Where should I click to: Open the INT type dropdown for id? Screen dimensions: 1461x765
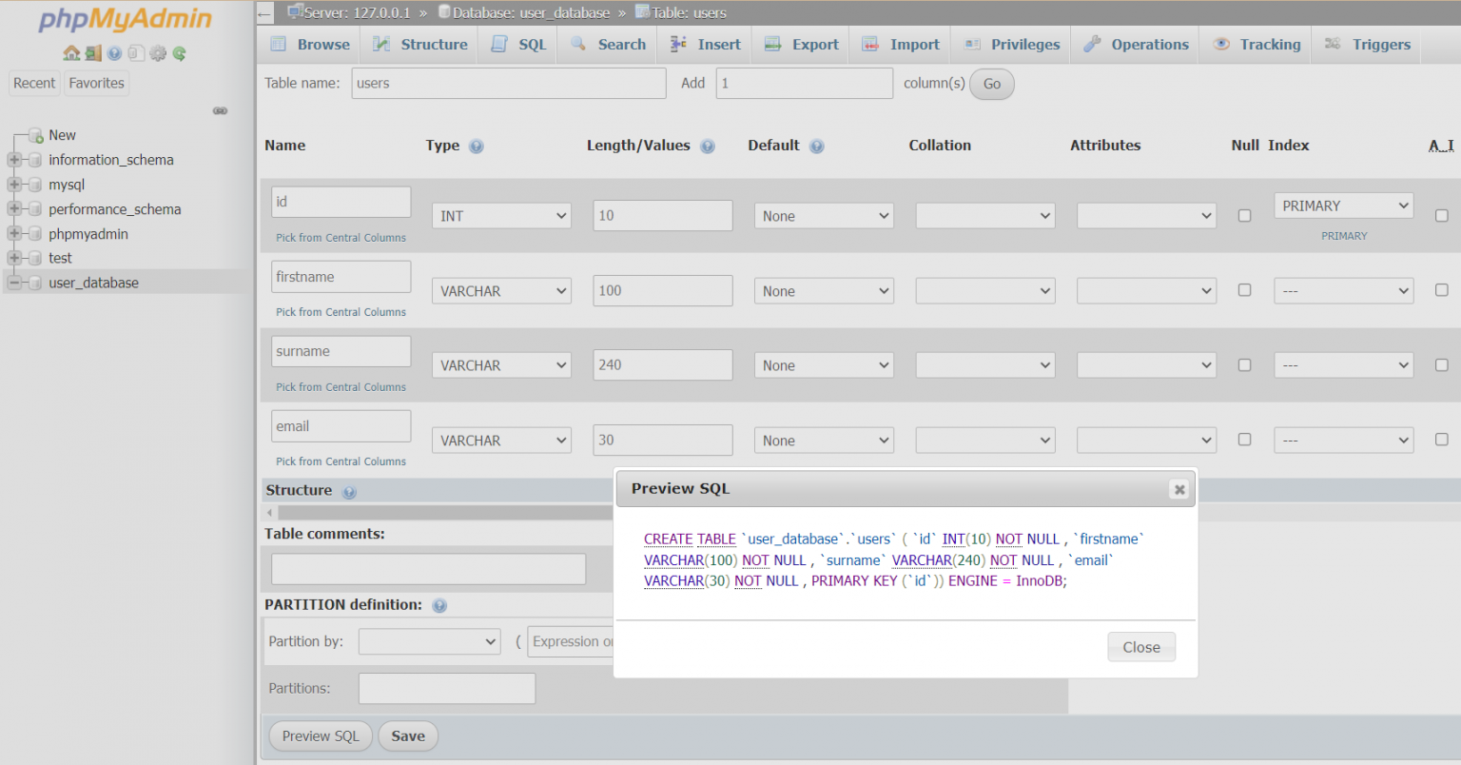point(501,216)
